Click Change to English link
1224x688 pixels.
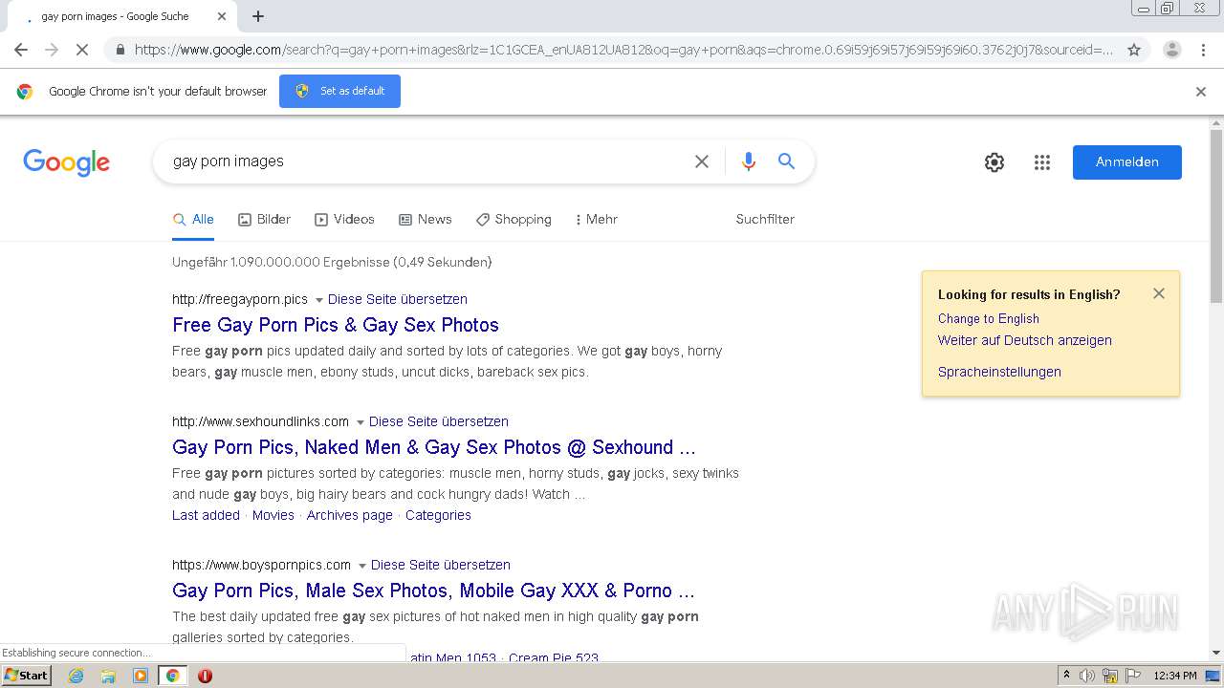(989, 318)
